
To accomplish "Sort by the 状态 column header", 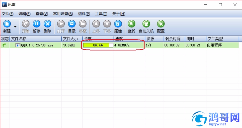I will tap(5, 39).
